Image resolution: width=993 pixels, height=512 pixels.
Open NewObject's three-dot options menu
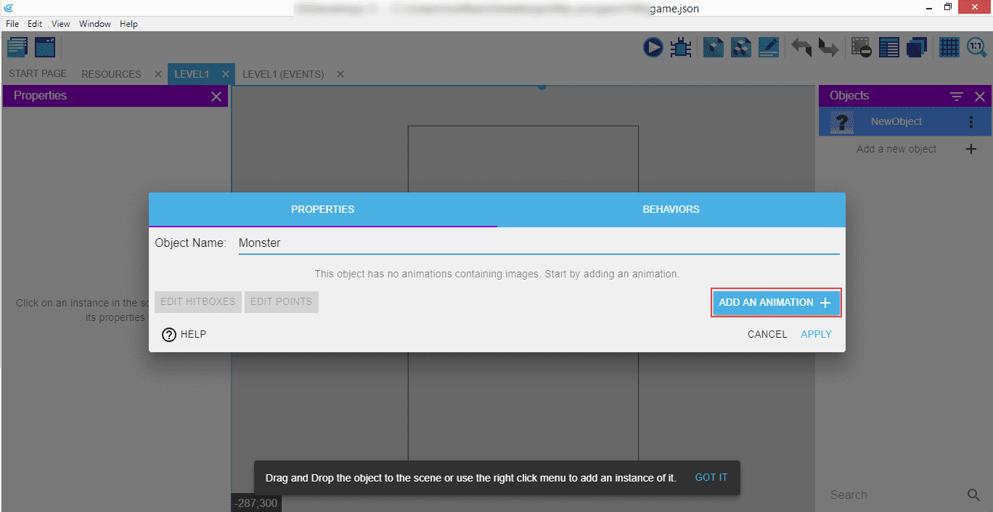(971, 122)
